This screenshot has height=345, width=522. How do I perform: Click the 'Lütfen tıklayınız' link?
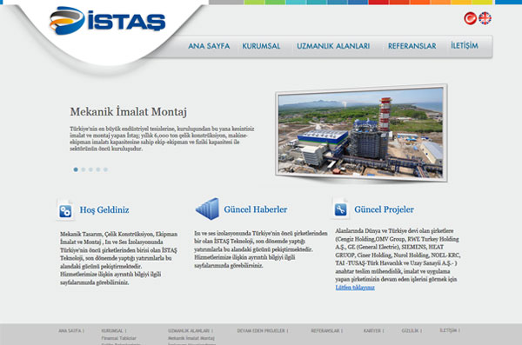(x=355, y=288)
